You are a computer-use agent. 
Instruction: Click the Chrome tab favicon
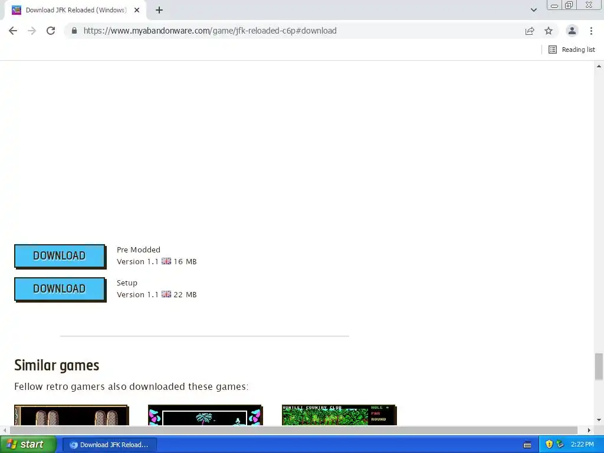[16, 11]
